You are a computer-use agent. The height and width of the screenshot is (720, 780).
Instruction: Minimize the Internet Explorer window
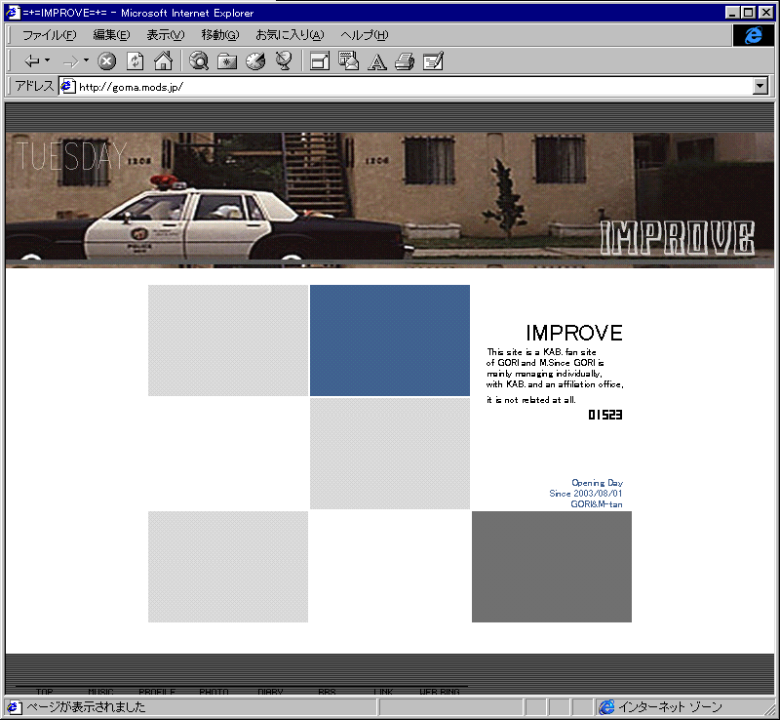(x=733, y=13)
